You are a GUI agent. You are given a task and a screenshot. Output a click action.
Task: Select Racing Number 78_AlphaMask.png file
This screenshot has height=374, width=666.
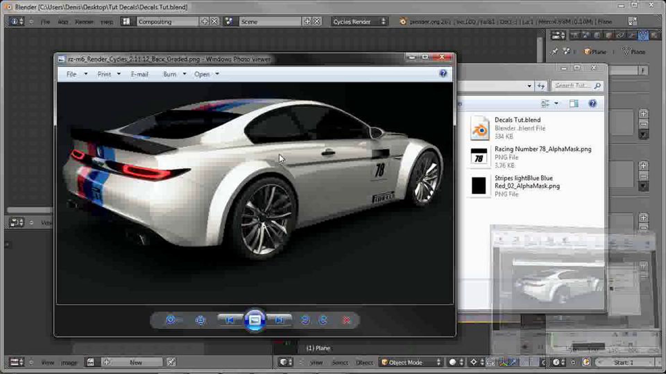point(543,149)
